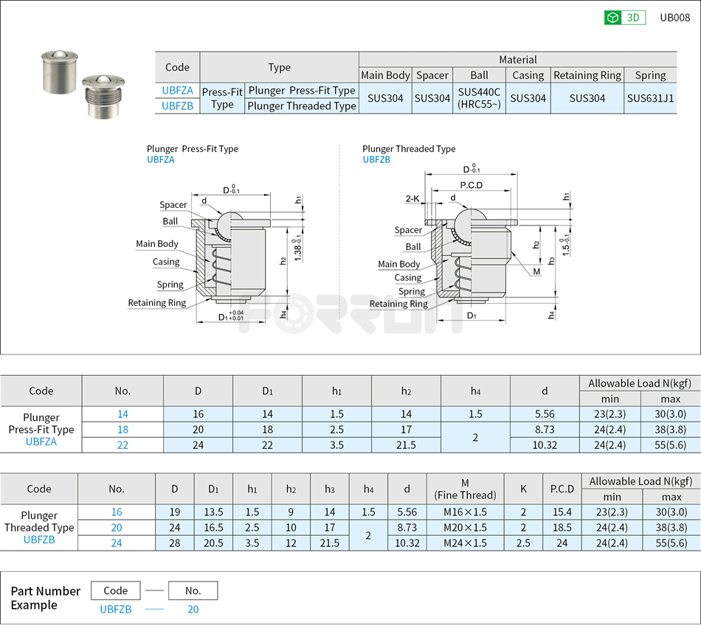Click the Retaining Ring material header

point(587,75)
